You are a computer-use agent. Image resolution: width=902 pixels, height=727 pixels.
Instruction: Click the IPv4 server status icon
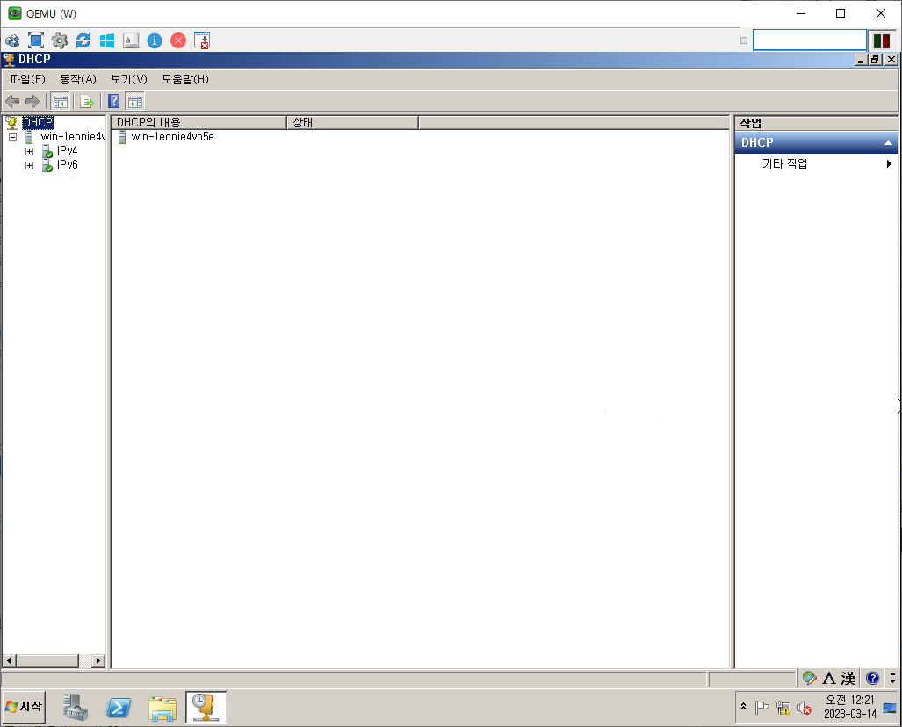coord(47,151)
